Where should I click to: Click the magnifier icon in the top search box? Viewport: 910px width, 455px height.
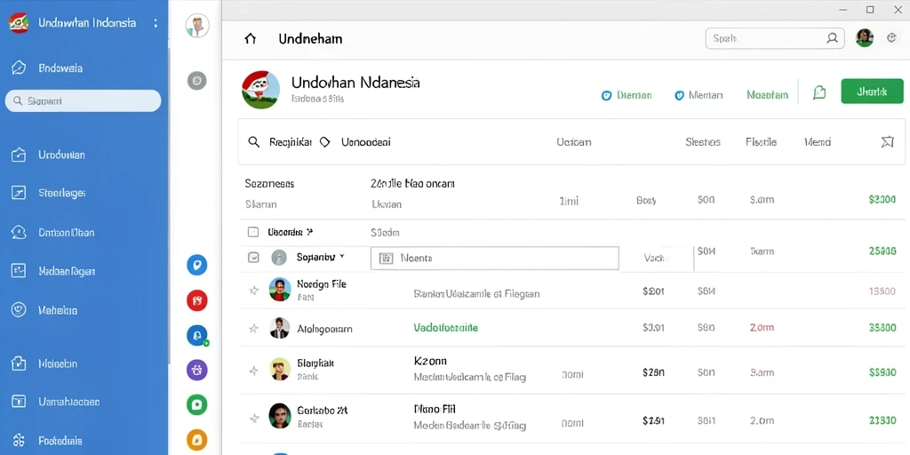tap(832, 39)
